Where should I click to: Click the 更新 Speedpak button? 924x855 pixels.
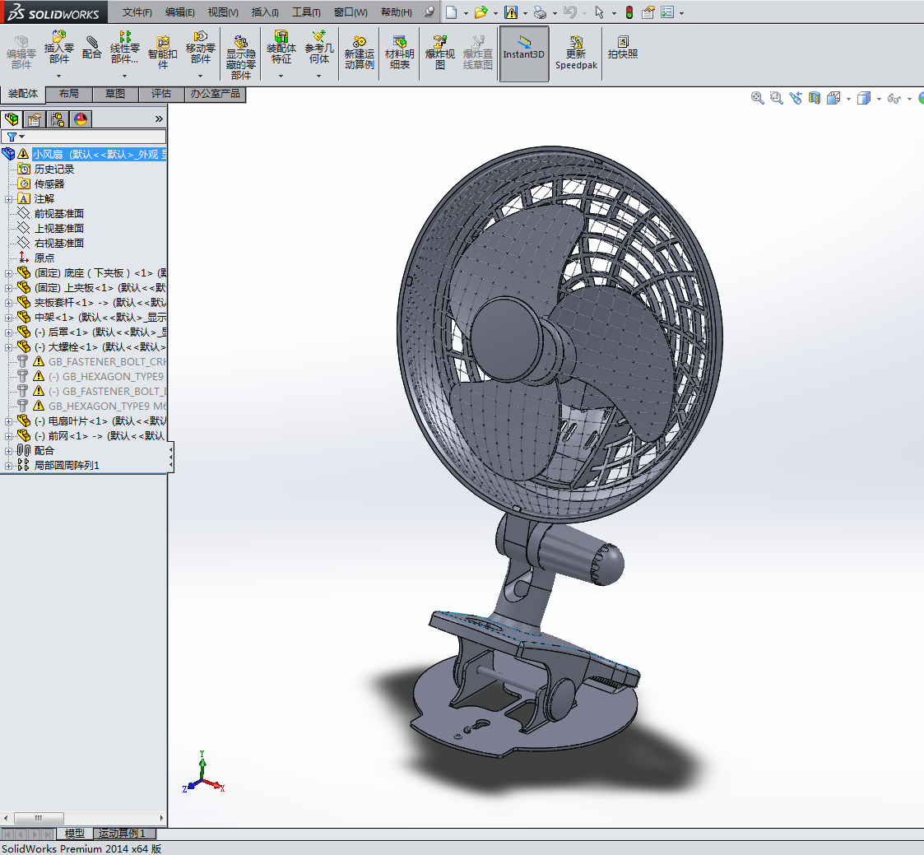pyautogui.click(x=576, y=52)
